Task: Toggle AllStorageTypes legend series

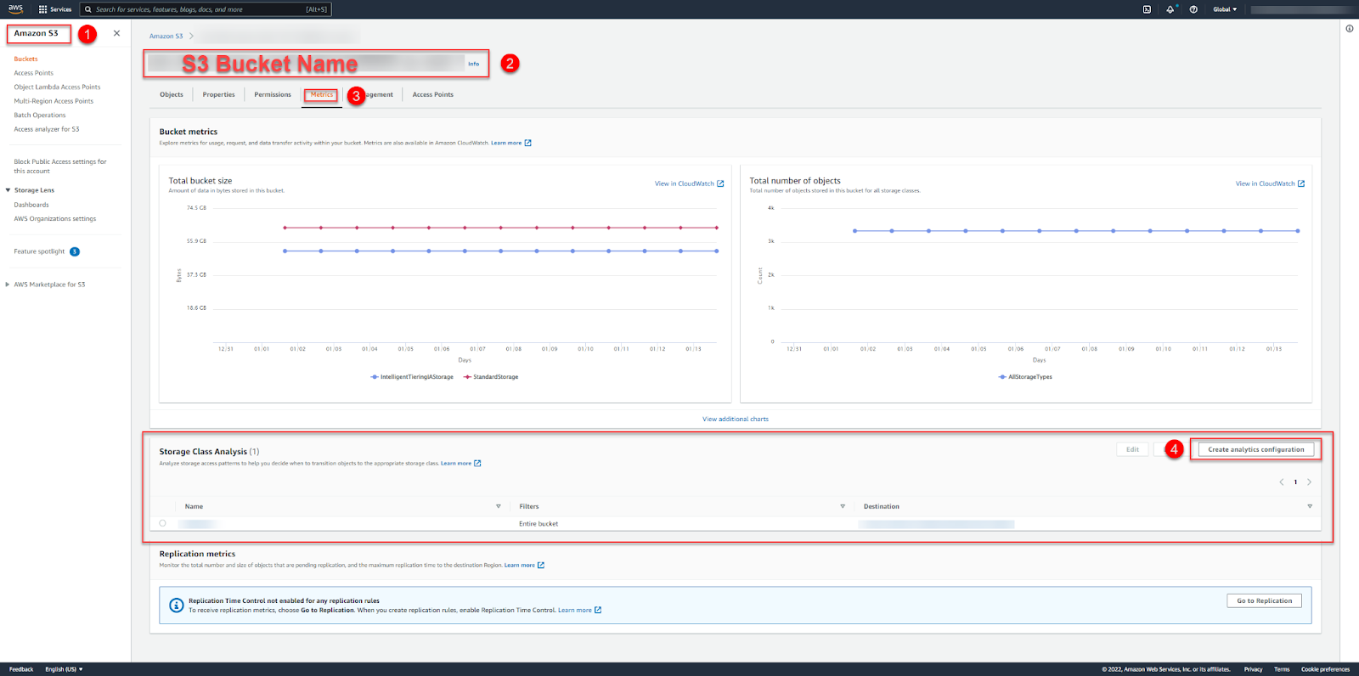Action: pyautogui.click(x=1025, y=377)
